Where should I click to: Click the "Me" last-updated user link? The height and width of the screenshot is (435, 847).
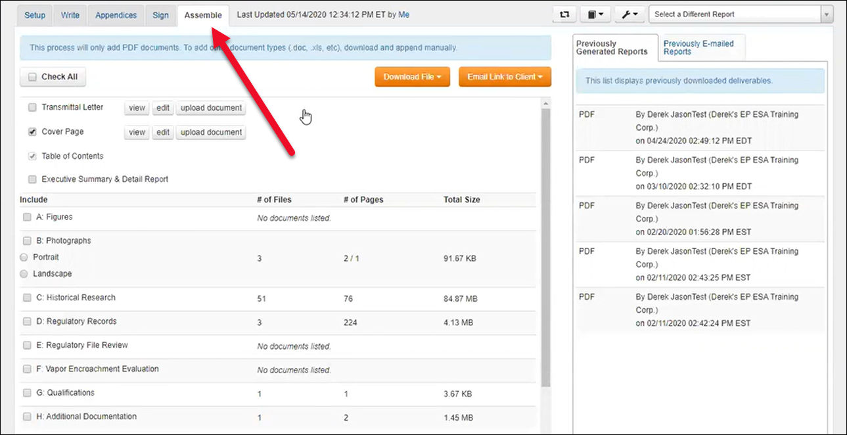click(x=403, y=14)
